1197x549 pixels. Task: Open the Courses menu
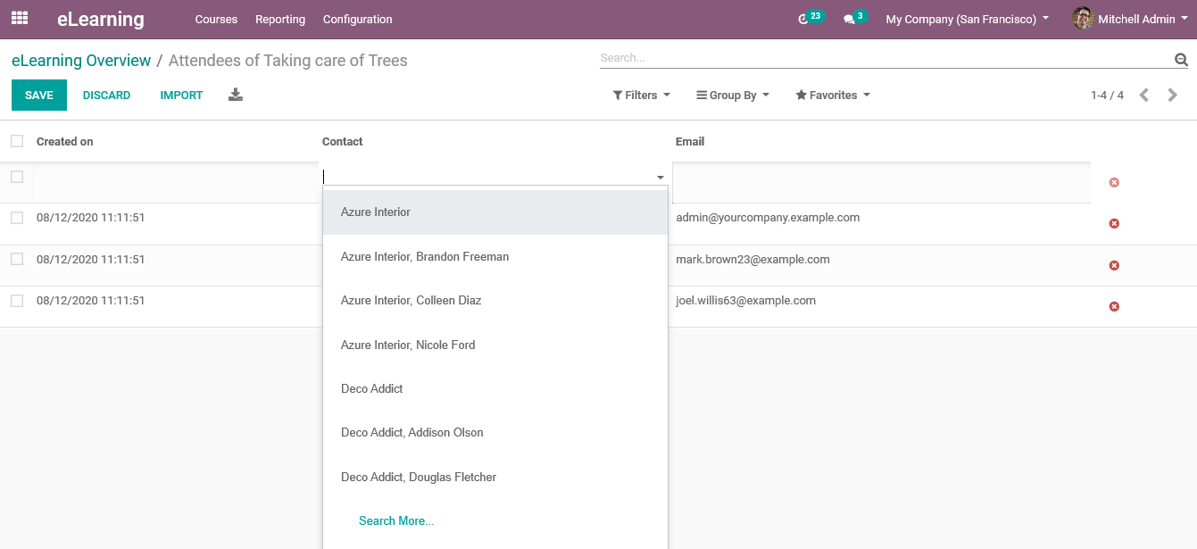tap(216, 19)
